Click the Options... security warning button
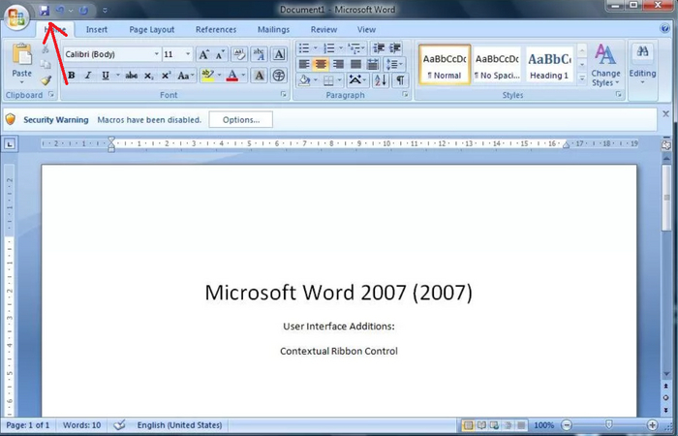The width and height of the screenshot is (678, 436). tap(241, 120)
